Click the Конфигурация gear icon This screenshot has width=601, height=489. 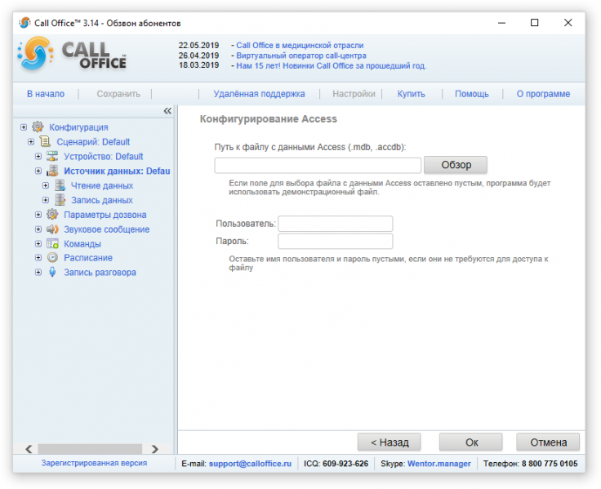38,127
